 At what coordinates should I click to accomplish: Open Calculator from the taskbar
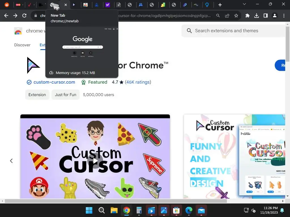pyautogui.click(x=139, y=210)
